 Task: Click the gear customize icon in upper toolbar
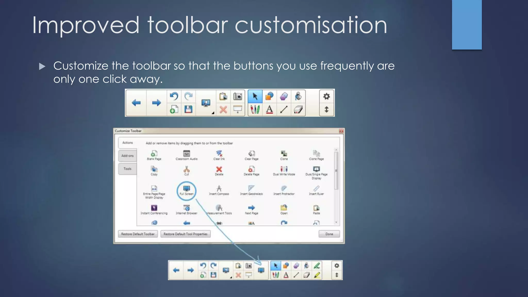coord(326,96)
